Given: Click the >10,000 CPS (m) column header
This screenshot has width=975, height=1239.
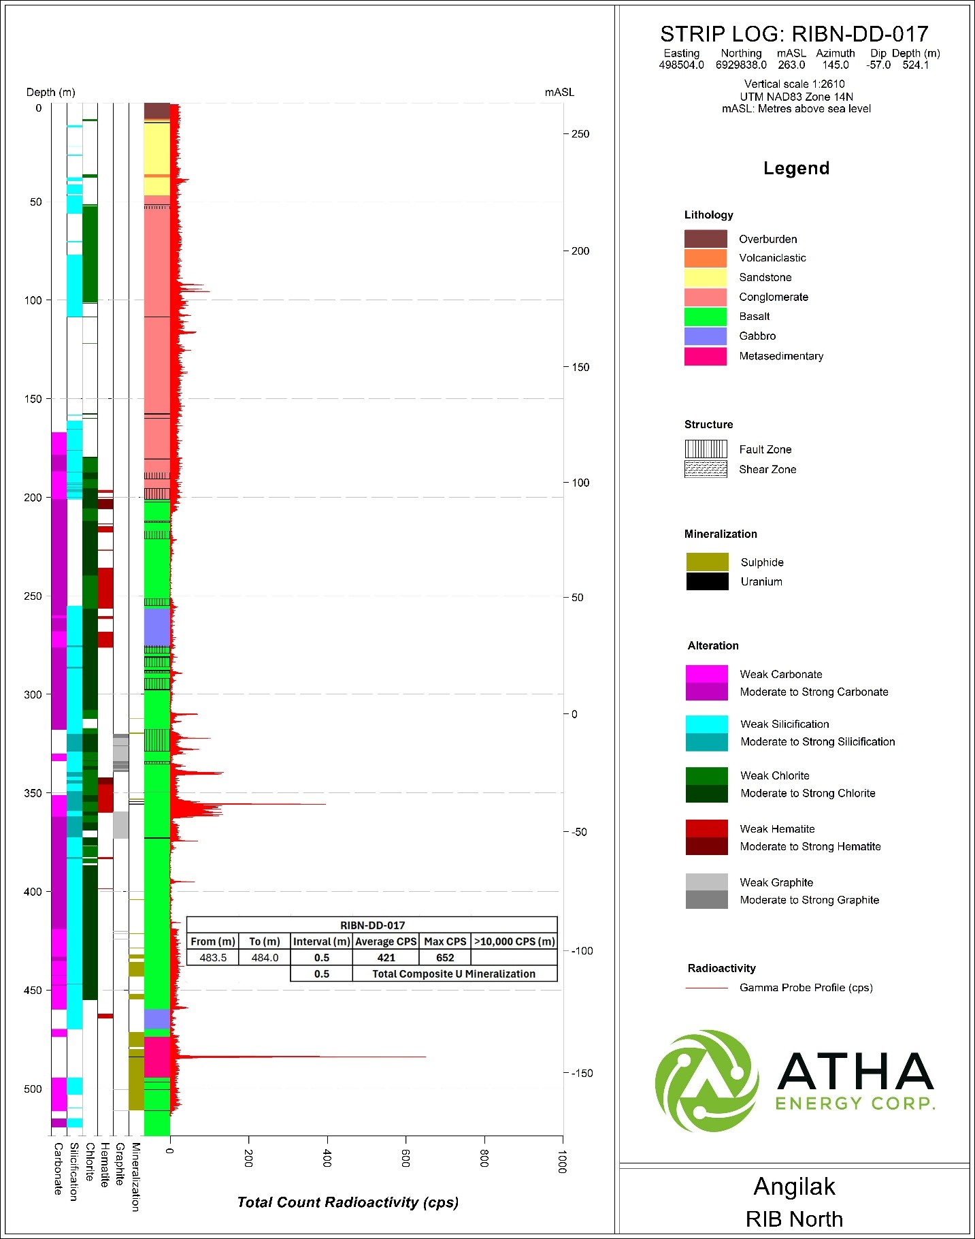Looking at the screenshot, I should [514, 942].
